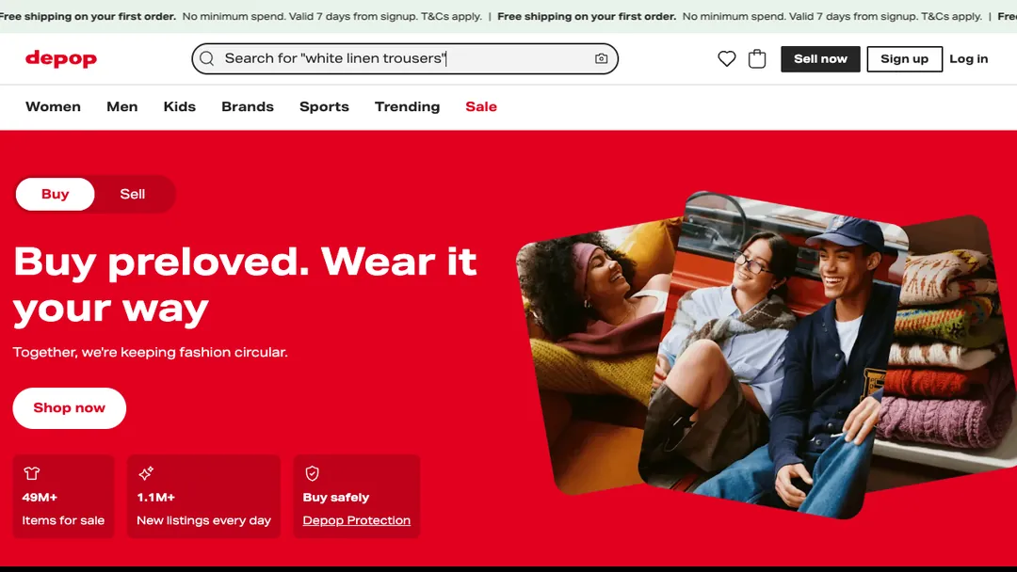Viewport: 1017px width, 572px height.
Task: Click the Sell now button
Action: [820, 59]
